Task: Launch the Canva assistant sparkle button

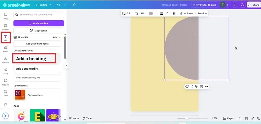Action: (x=6, y=116)
